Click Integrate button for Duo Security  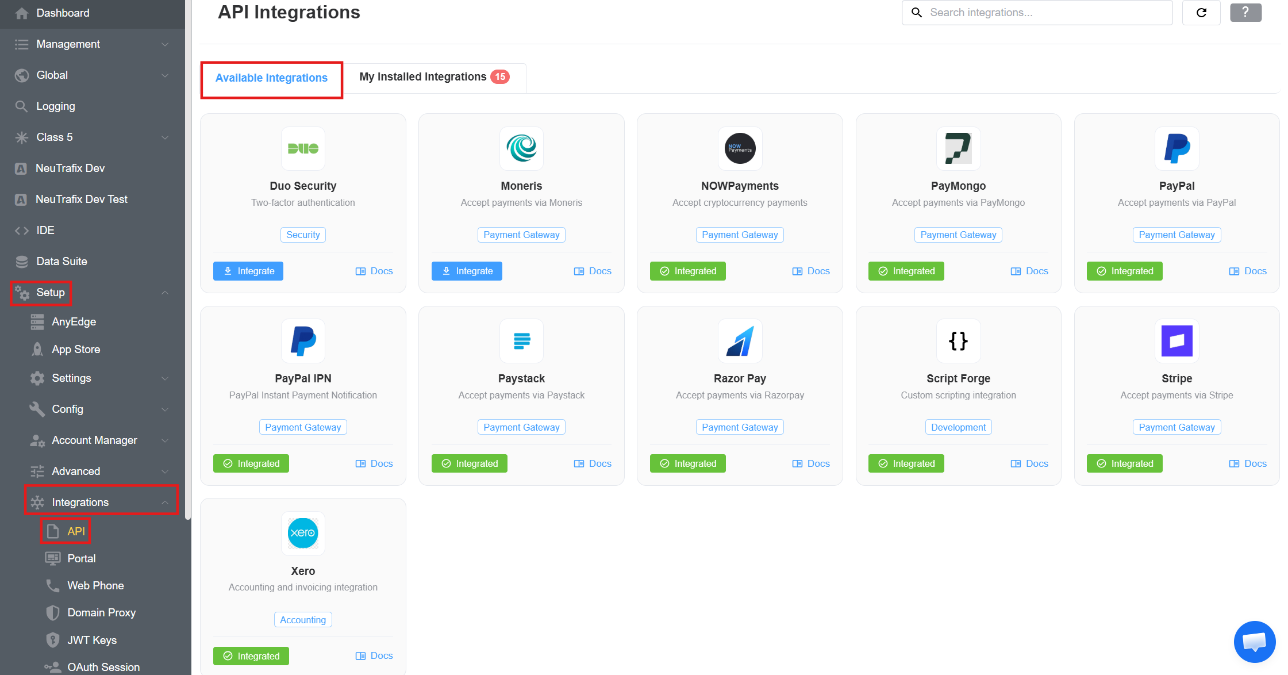point(248,271)
